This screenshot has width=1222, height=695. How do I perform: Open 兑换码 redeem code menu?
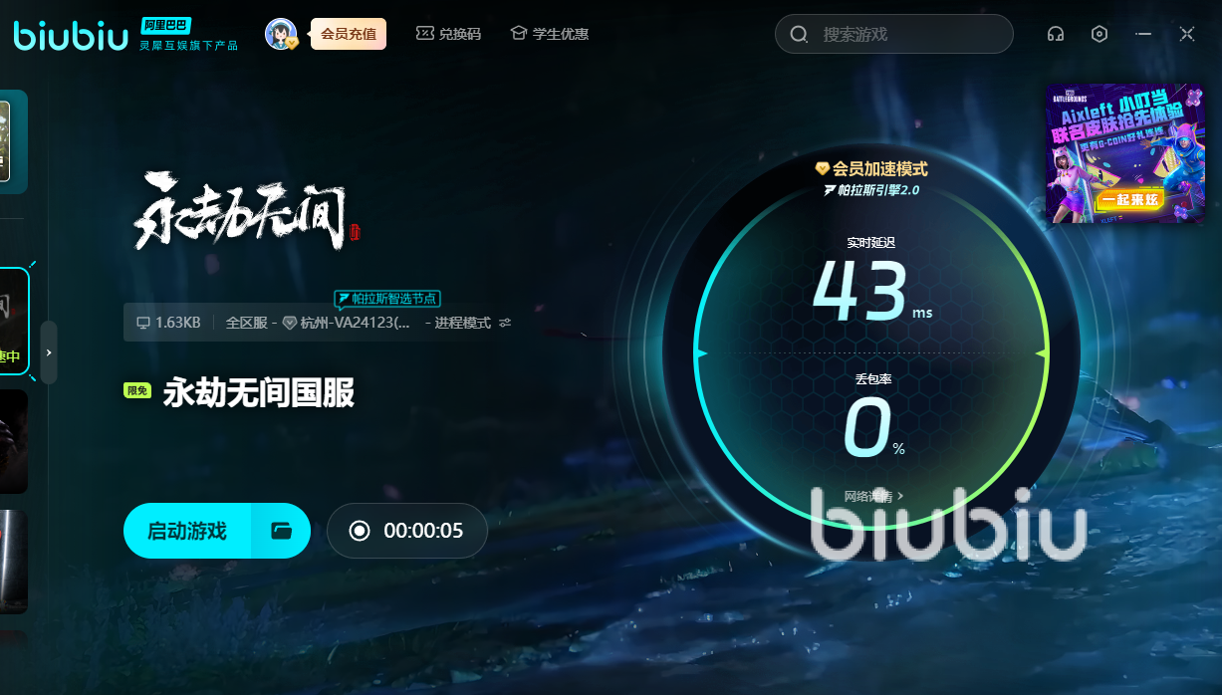point(448,34)
